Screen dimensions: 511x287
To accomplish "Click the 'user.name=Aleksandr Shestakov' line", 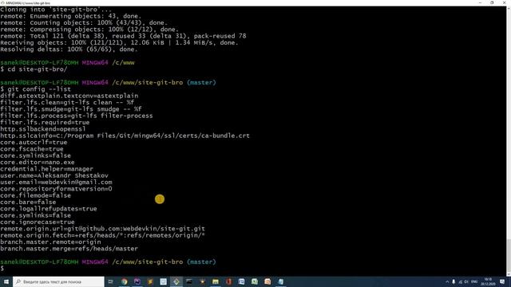I will click(x=54, y=175).
